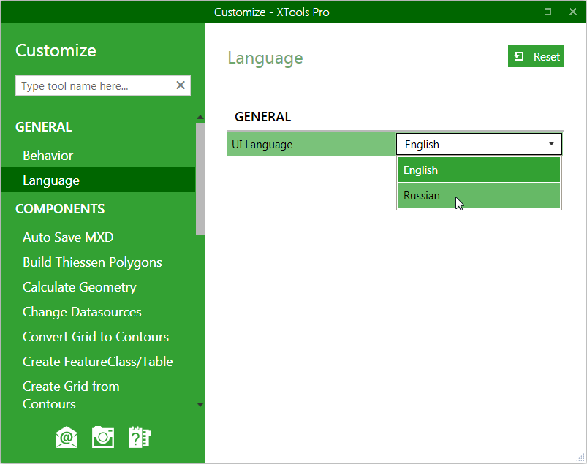Click the Reset button

[535, 56]
